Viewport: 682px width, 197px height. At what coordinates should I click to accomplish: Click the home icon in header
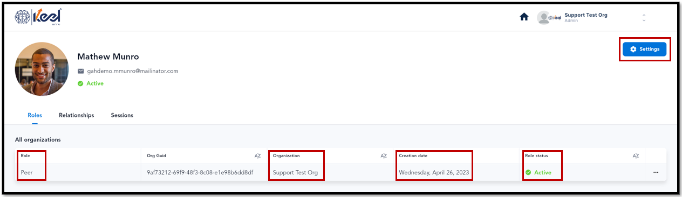coord(524,17)
